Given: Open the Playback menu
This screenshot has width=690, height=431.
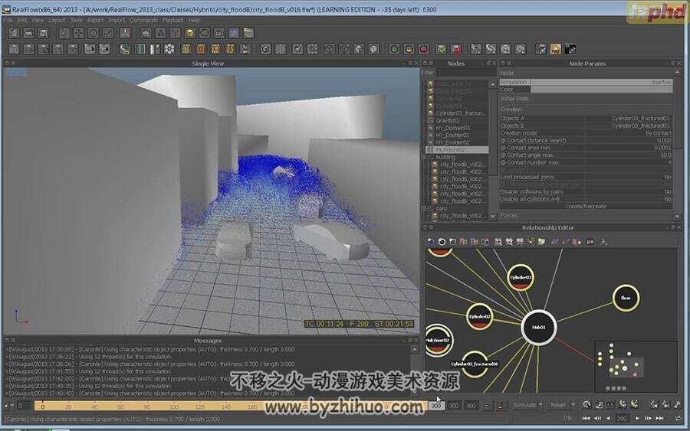Looking at the screenshot, I should pyautogui.click(x=173, y=20).
